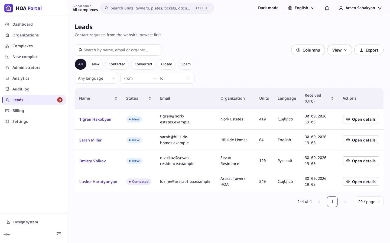Toggle Dark mode
Screen dimensions: 390x243
(x=268, y=8)
